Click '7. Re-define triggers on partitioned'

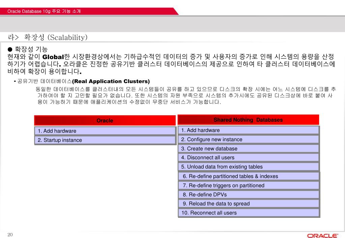point(249,185)
